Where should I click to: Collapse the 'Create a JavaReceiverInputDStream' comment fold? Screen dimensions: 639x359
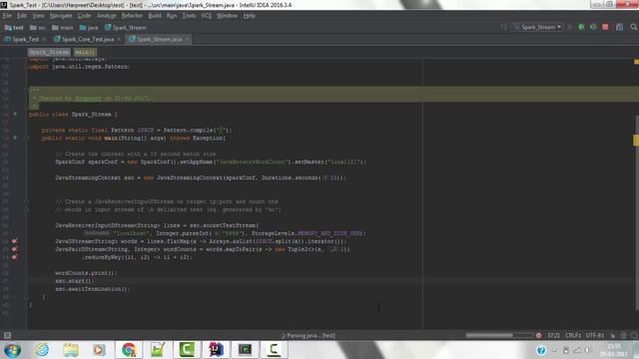pos(26,201)
